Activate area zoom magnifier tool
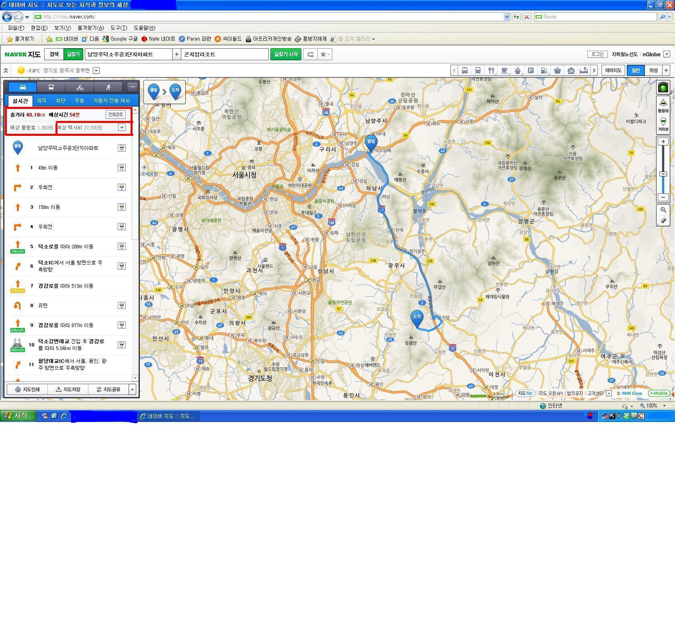This screenshot has height=643, width=675. click(x=663, y=210)
